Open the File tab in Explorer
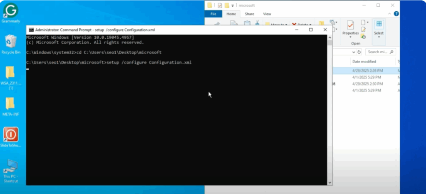The image size is (426, 194). pyautogui.click(x=213, y=14)
